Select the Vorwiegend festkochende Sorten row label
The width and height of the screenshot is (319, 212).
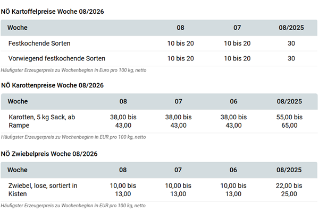point(57,58)
